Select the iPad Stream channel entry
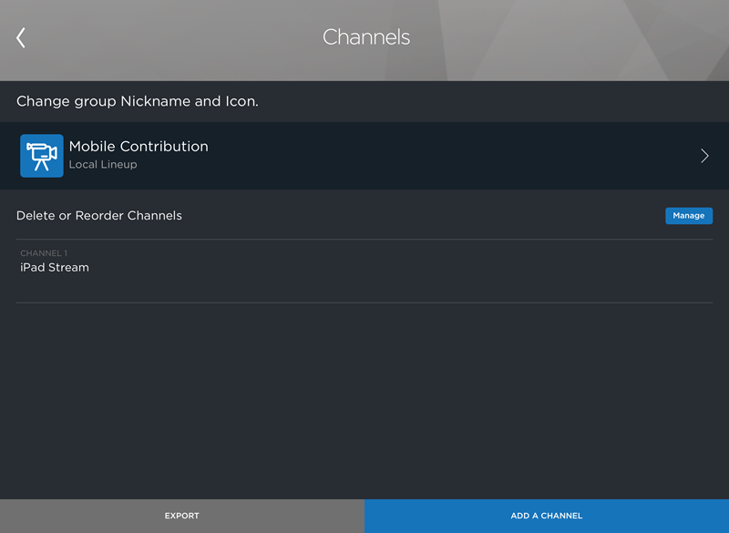729x533 pixels. [55, 267]
